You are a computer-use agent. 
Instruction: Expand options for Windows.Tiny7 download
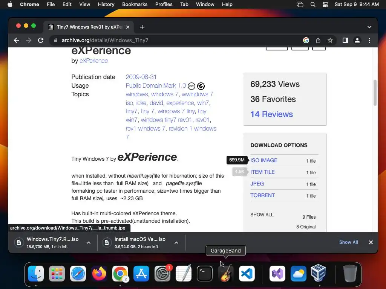[89, 243]
